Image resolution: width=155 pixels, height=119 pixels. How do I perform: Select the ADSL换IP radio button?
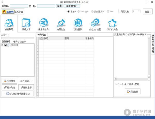79,11
